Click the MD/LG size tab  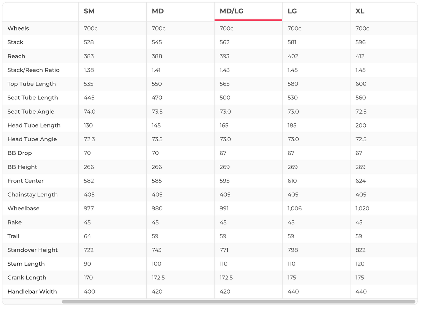[232, 11]
